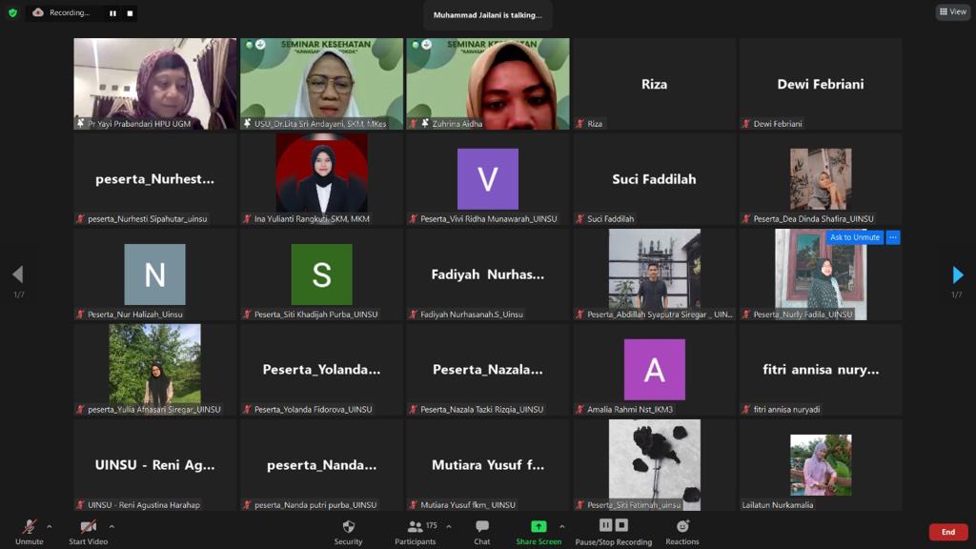The width and height of the screenshot is (976, 549).
Task: Open Reactions menu
Action: point(682,532)
